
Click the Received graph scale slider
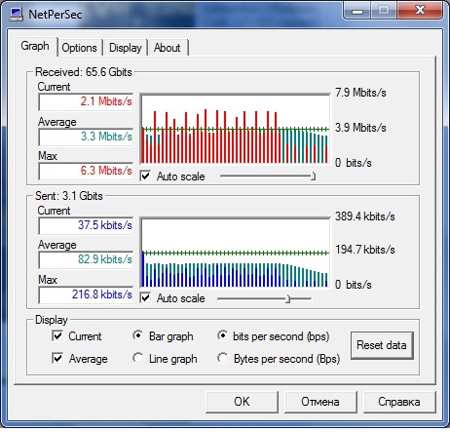coord(268,177)
